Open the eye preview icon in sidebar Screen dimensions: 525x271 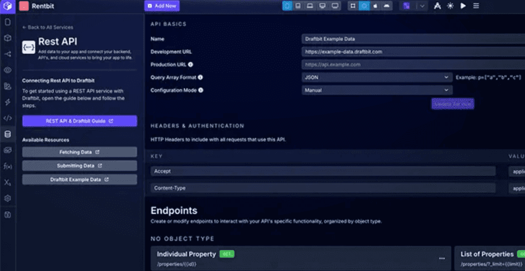coord(7,70)
